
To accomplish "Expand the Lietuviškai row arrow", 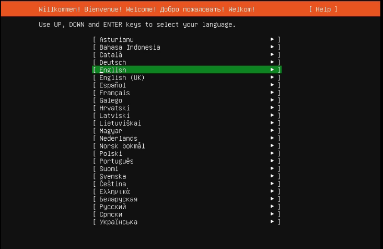I will pyautogui.click(x=272, y=122).
